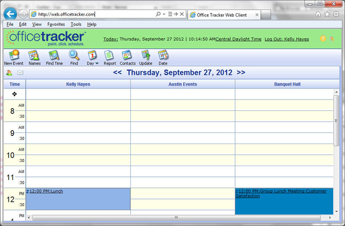
Task: Click the Log Out: Kelly Hayes link
Action: (286, 39)
